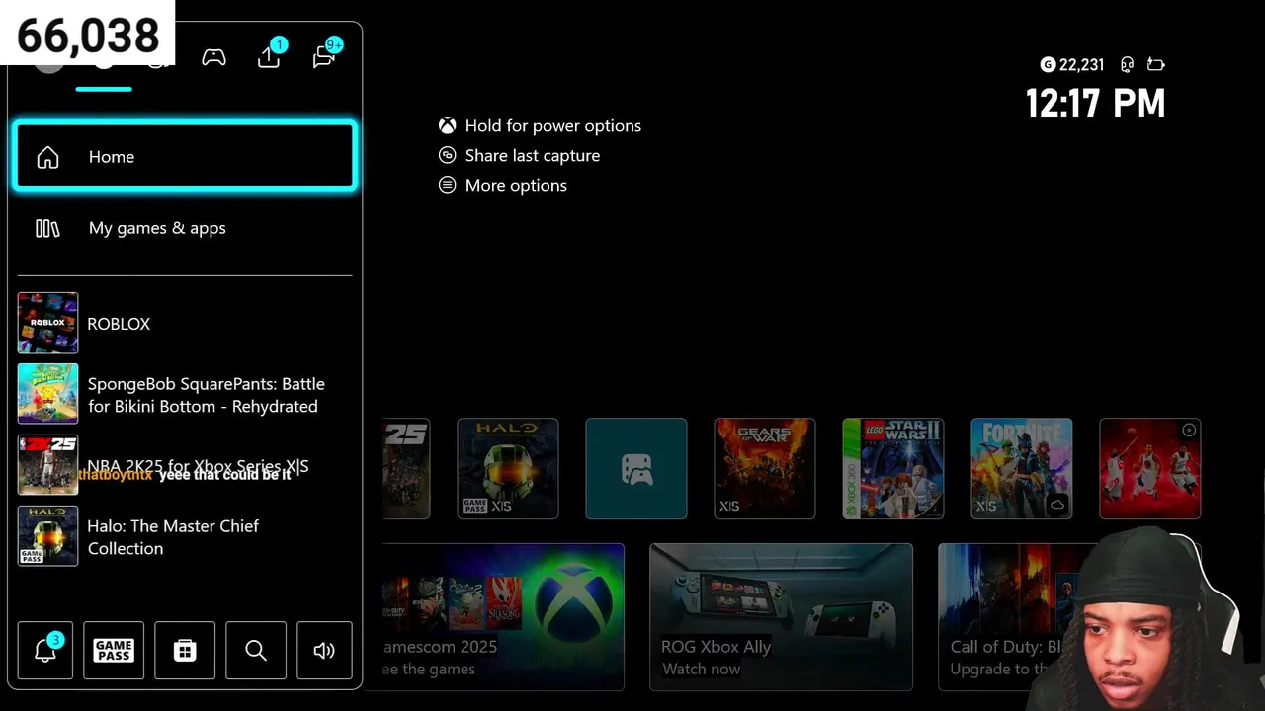Select Hold for power options

coord(552,125)
